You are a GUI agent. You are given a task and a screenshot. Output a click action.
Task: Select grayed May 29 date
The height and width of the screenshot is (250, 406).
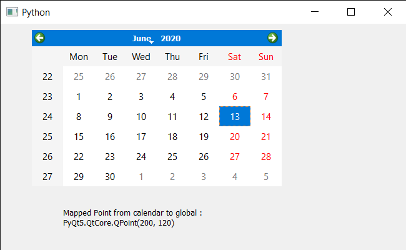tap(204, 76)
